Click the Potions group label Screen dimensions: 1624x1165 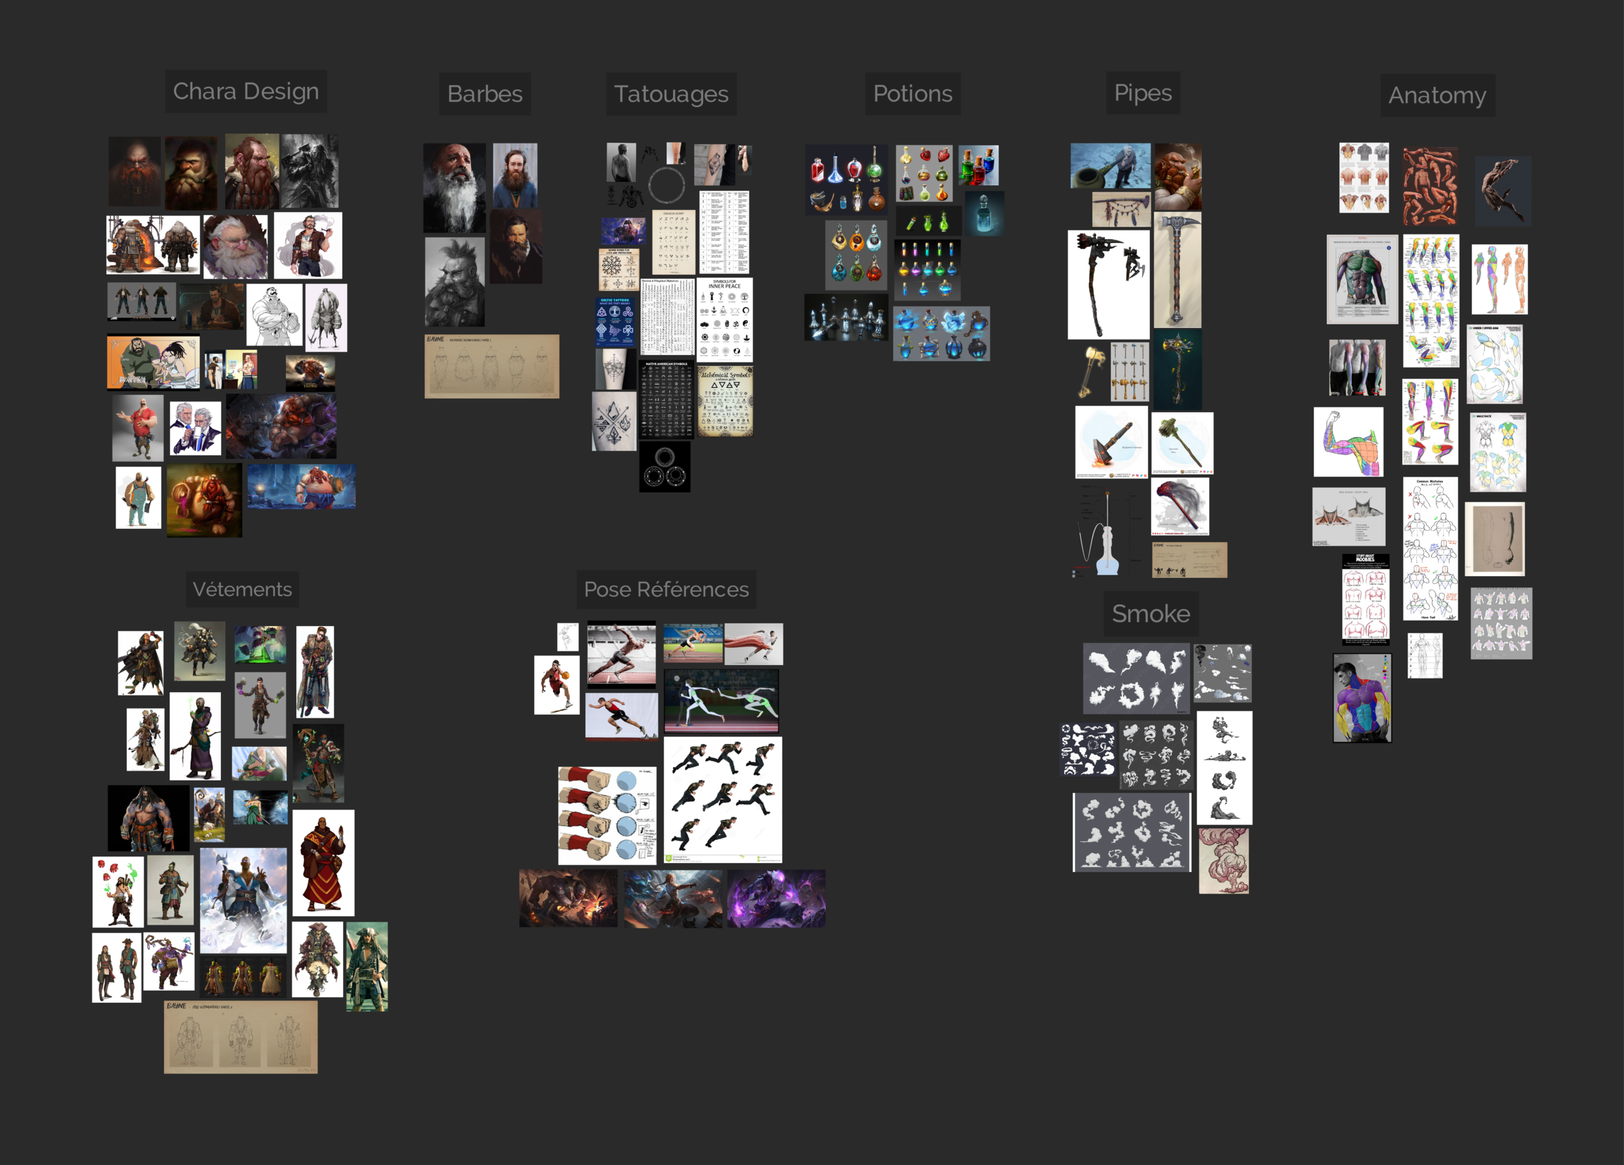(x=912, y=94)
